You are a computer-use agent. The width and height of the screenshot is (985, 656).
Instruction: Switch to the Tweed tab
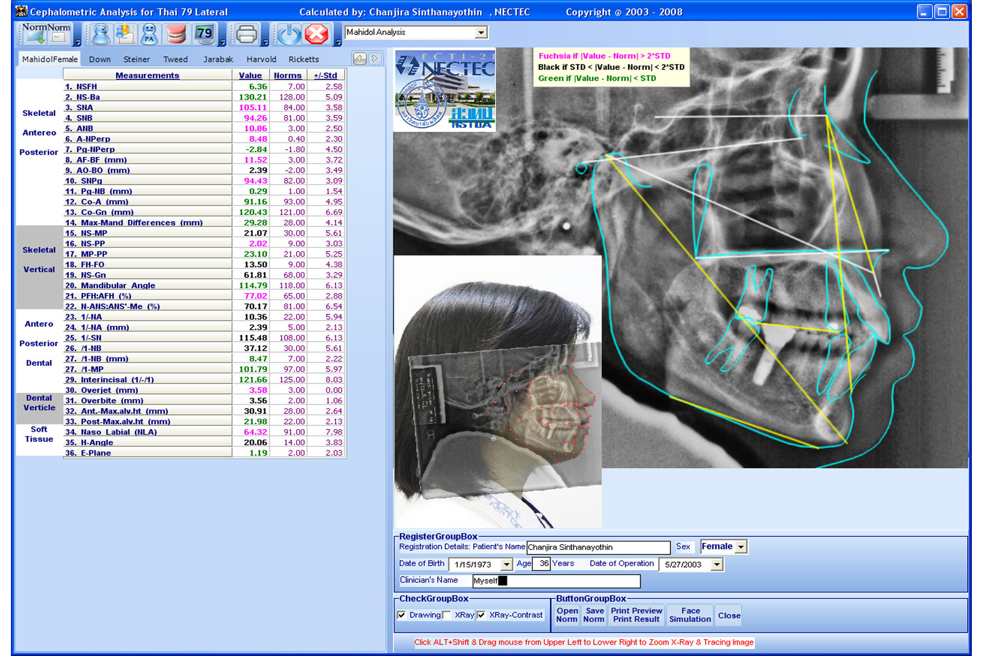pyautogui.click(x=175, y=59)
